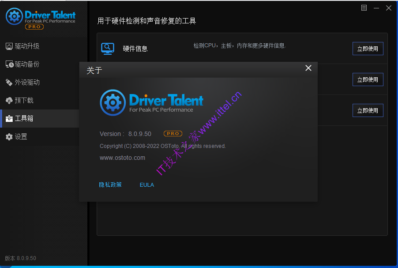Viewport: 398px width, 268px height.
Task: Open the 设置 settings section
Action: point(44,137)
